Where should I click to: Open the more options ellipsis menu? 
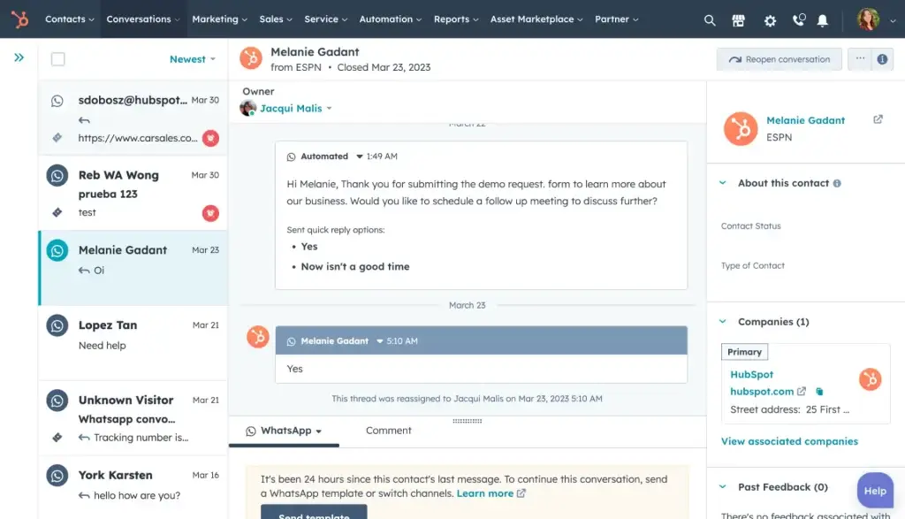[859, 59]
